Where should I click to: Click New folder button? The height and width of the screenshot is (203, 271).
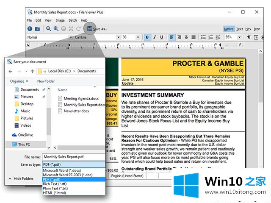point(46,81)
